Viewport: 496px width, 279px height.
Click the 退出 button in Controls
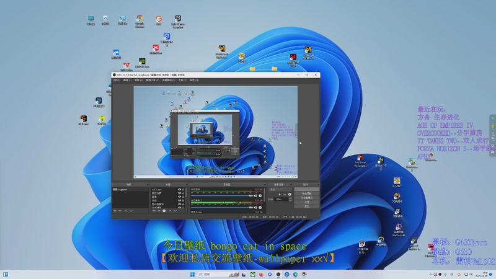tap(306, 206)
